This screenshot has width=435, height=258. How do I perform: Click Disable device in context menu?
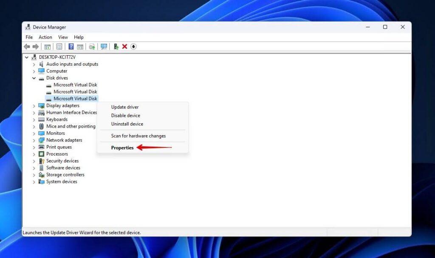click(125, 115)
